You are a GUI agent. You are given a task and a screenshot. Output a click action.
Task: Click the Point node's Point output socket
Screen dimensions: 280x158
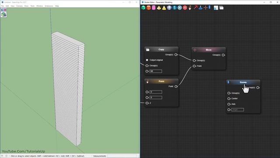pyautogui.click(x=176, y=86)
